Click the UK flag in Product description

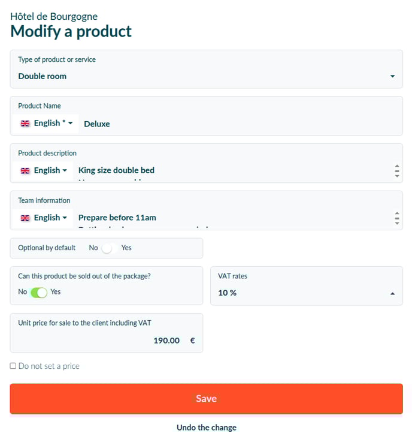(x=25, y=170)
